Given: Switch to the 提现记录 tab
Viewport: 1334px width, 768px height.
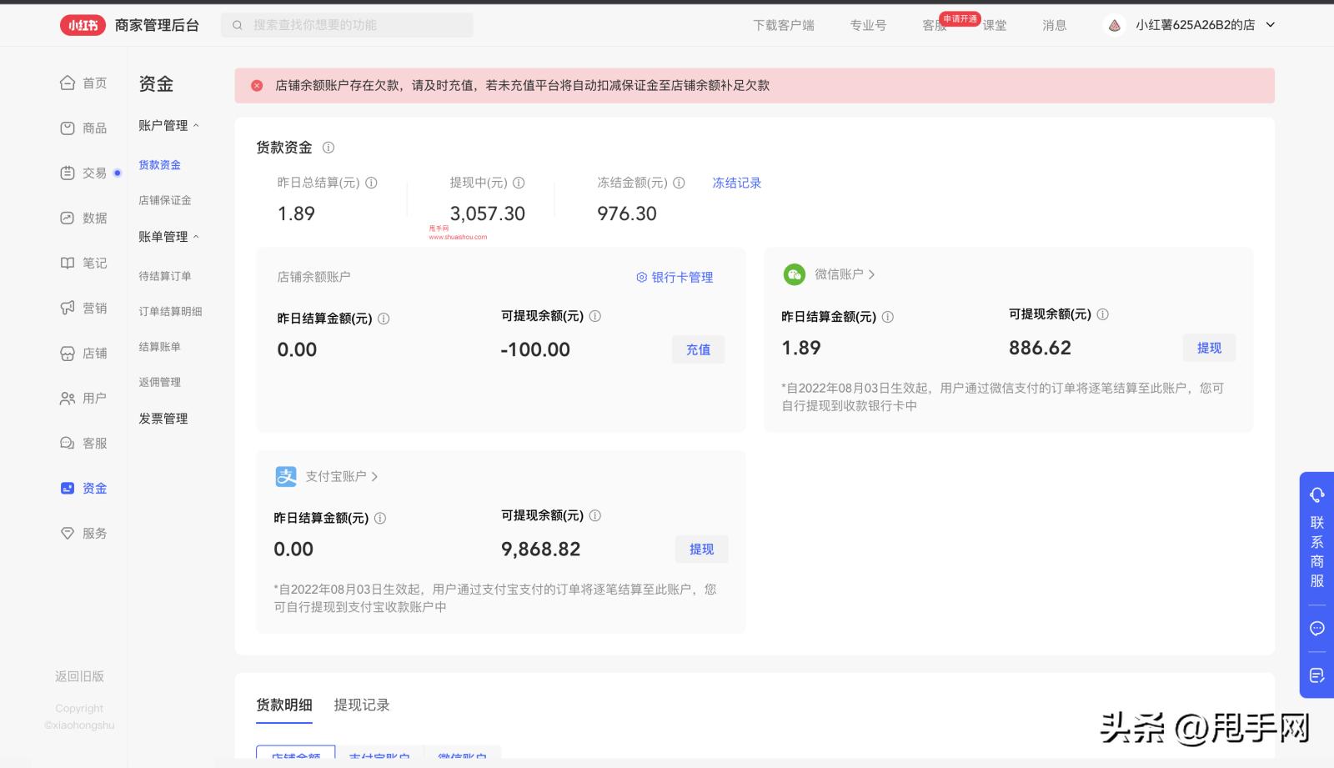Looking at the screenshot, I should tap(361, 705).
